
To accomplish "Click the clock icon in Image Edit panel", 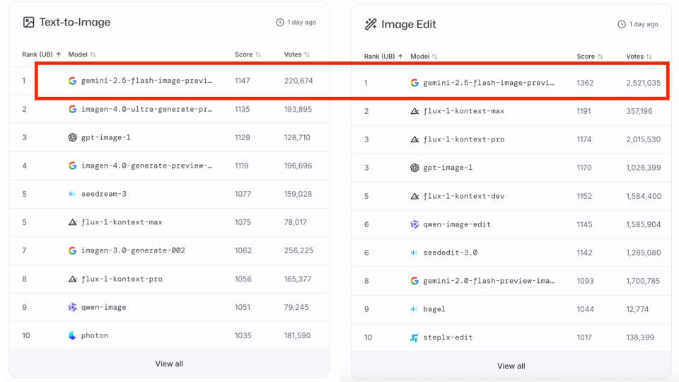I will [x=622, y=24].
